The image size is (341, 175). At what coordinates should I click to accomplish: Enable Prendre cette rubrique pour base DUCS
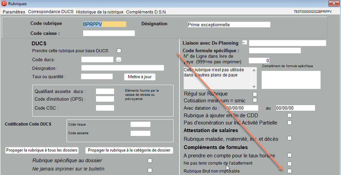[x=119, y=51]
